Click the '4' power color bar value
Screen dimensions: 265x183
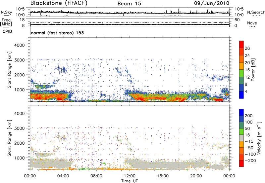click(246, 91)
